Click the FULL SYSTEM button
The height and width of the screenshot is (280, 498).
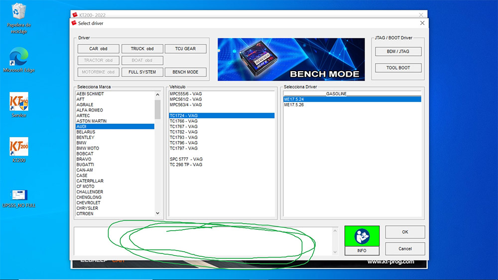tap(142, 72)
